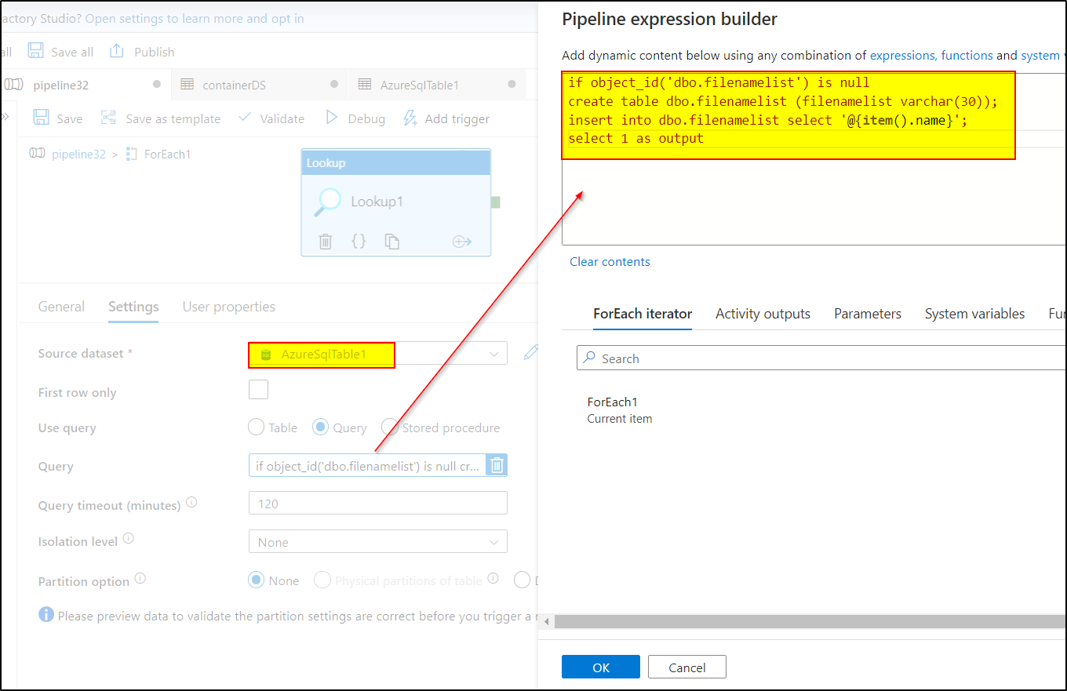Open the ForEach iterator tab
Image resolution: width=1067 pixels, height=691 pixels.
pyautogui.click(x=643, y=314)
